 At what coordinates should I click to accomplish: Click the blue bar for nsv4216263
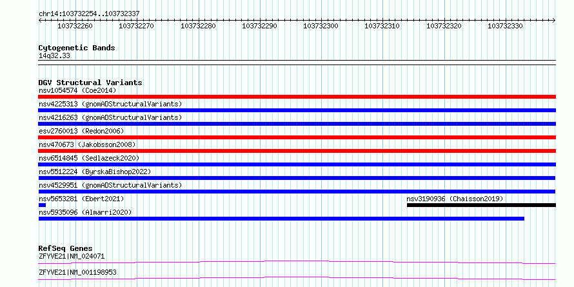297,124
